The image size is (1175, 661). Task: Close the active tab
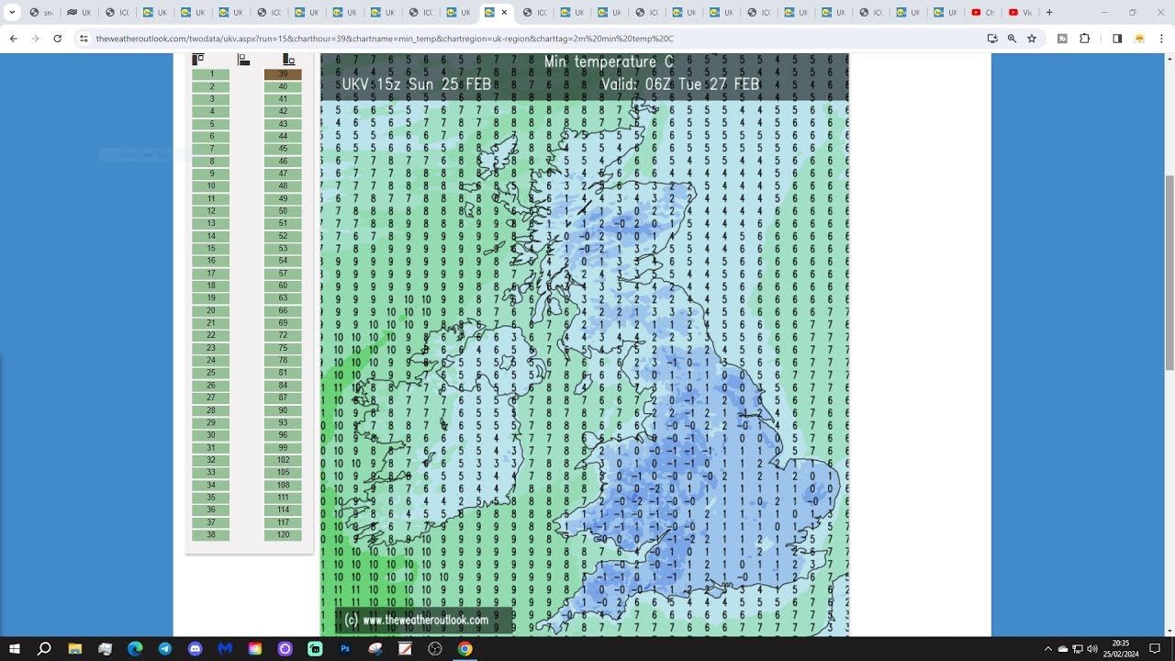[x=504, y=13]
